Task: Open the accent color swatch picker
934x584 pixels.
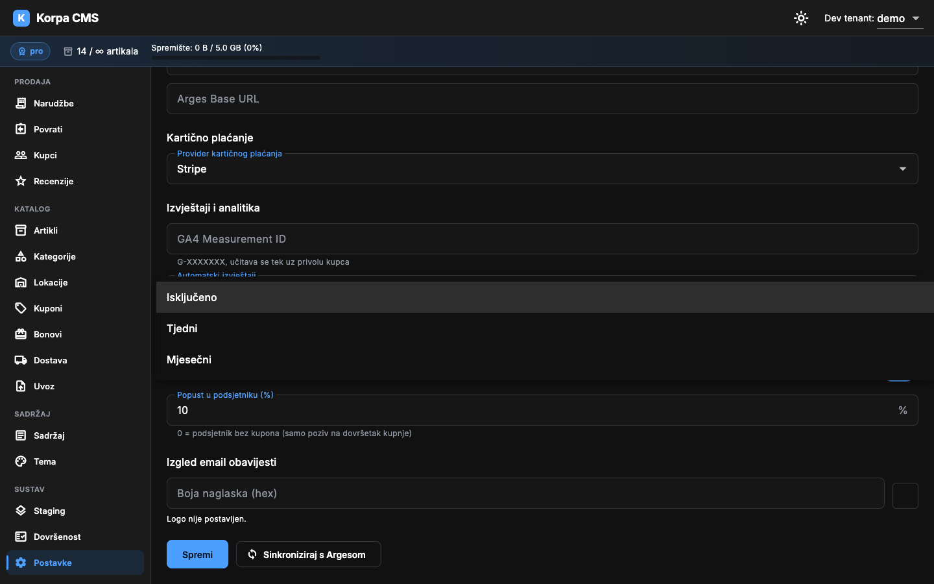Action: [905, 496]
